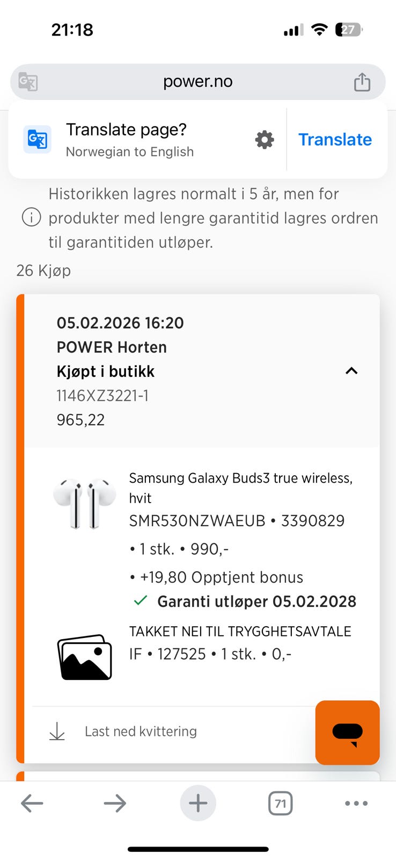Go forward with the right arrow
This screenshot has width=396, height=860.
(115, 804)
